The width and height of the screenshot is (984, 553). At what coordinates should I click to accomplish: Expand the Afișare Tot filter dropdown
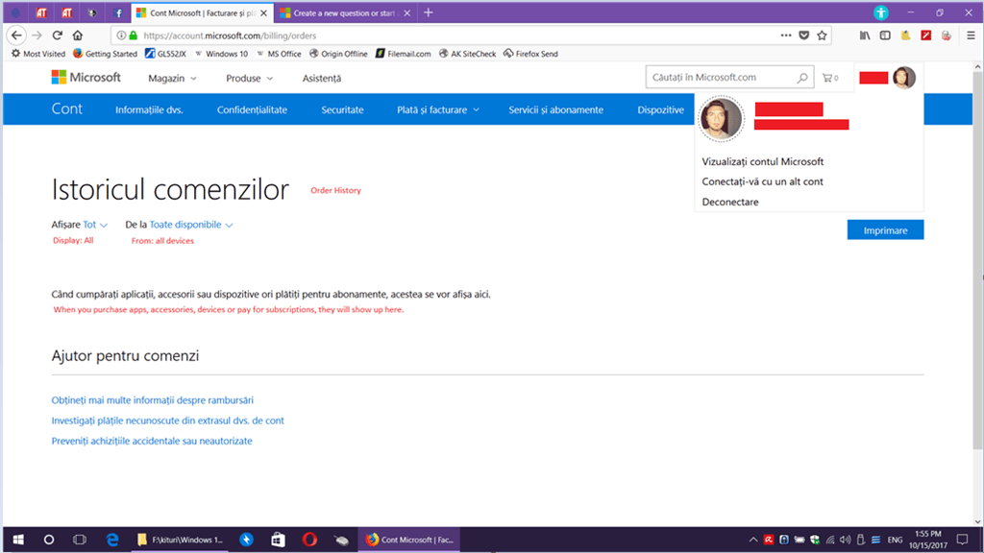pos(95,225)
